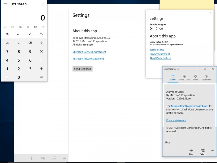This screenshot has width=217, height=163.
Task: Open Privacy statement link in Alarms & Clock
Action: point(176,120)
